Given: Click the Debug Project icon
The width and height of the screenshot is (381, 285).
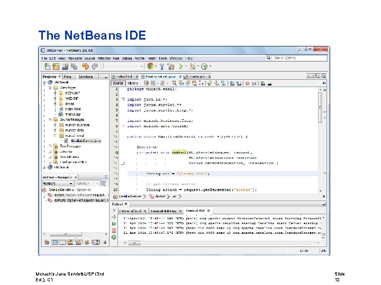Looking at the screenshot, I should [x=193, y=66].
